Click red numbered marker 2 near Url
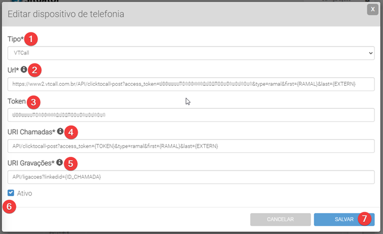 35,69
